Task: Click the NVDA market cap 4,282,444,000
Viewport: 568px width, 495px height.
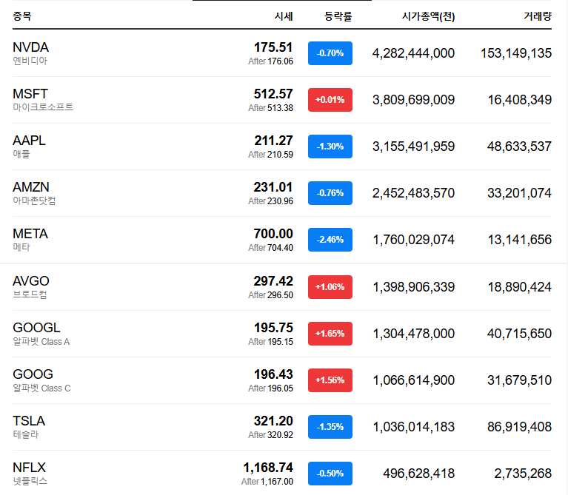Action: tap(413, 53)
